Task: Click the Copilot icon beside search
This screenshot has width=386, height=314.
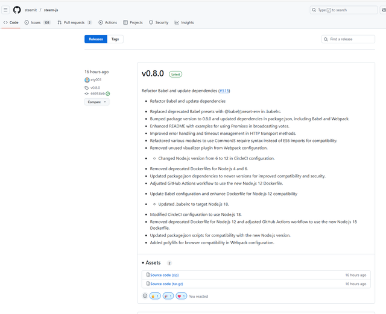Action: [384, 10]
